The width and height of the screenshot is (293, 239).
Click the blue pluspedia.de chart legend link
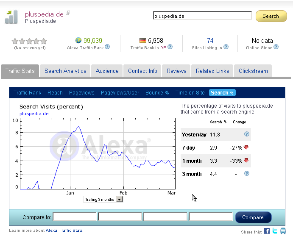pos(34,114)
